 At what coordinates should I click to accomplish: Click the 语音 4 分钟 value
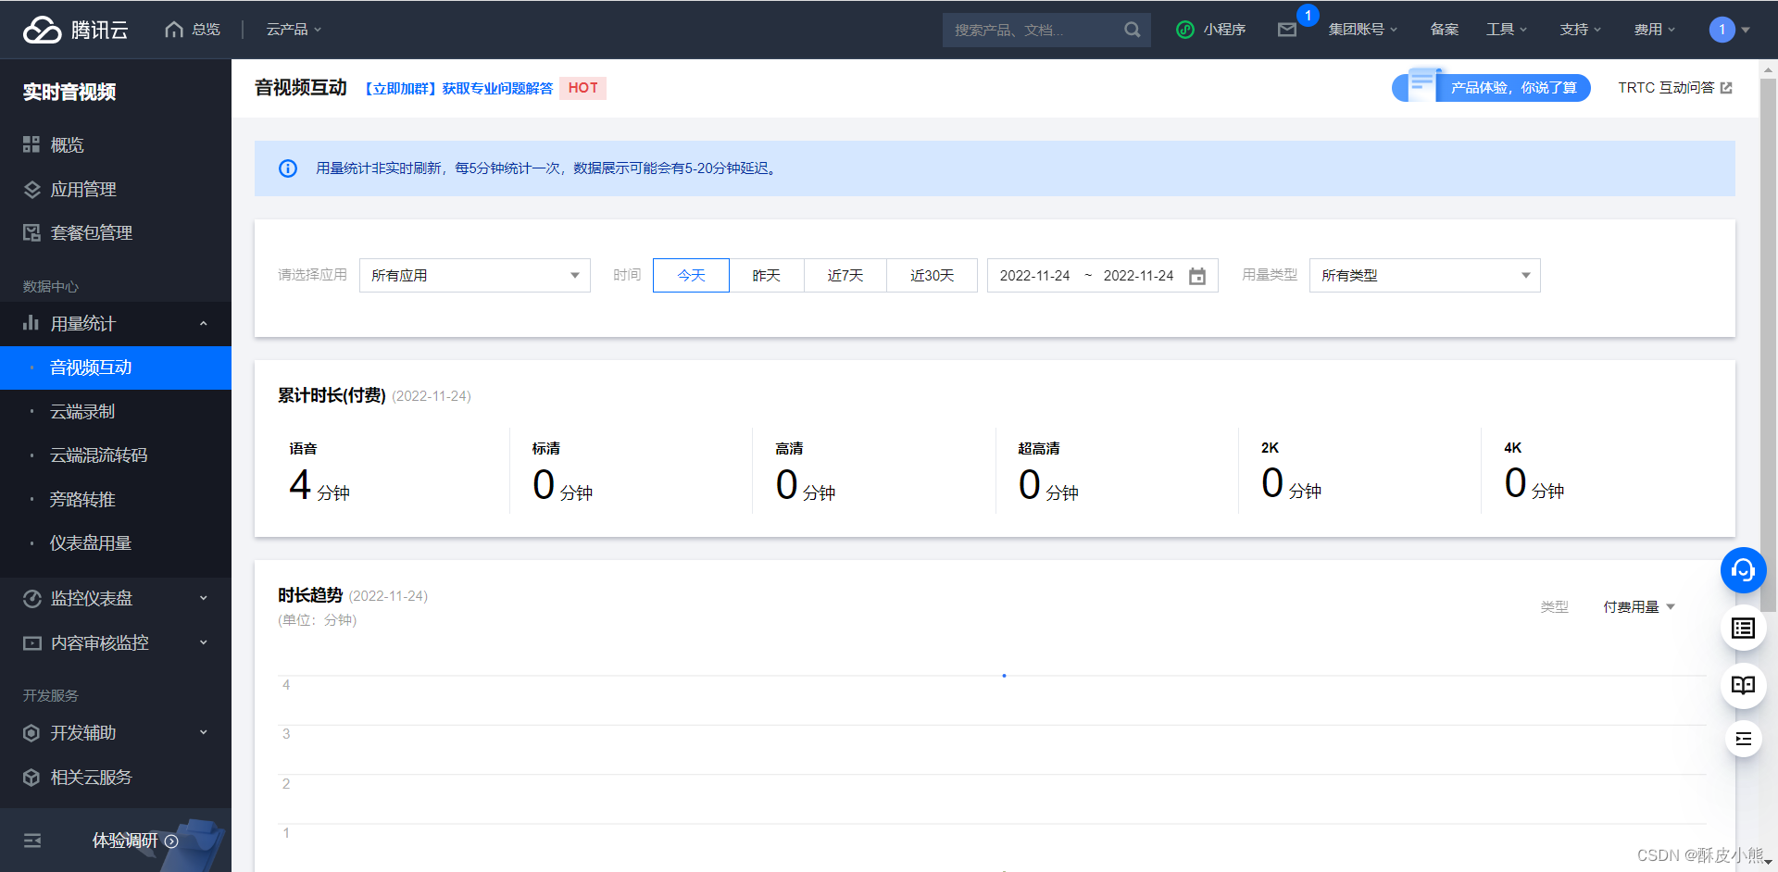[319, 485]
